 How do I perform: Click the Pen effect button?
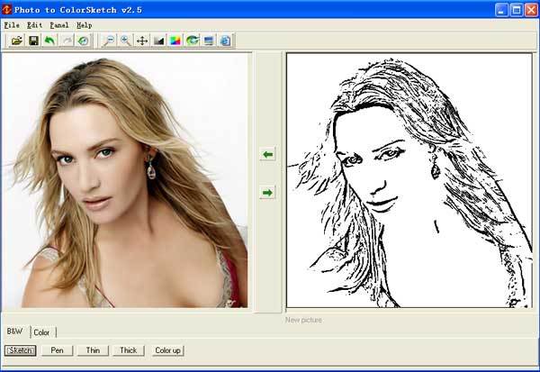point(57,350)
